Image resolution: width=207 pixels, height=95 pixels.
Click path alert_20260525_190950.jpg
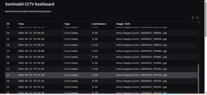click(x=156, y=39)
